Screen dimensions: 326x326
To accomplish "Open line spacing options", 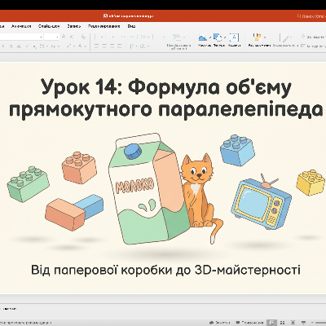I will point(144,37).
